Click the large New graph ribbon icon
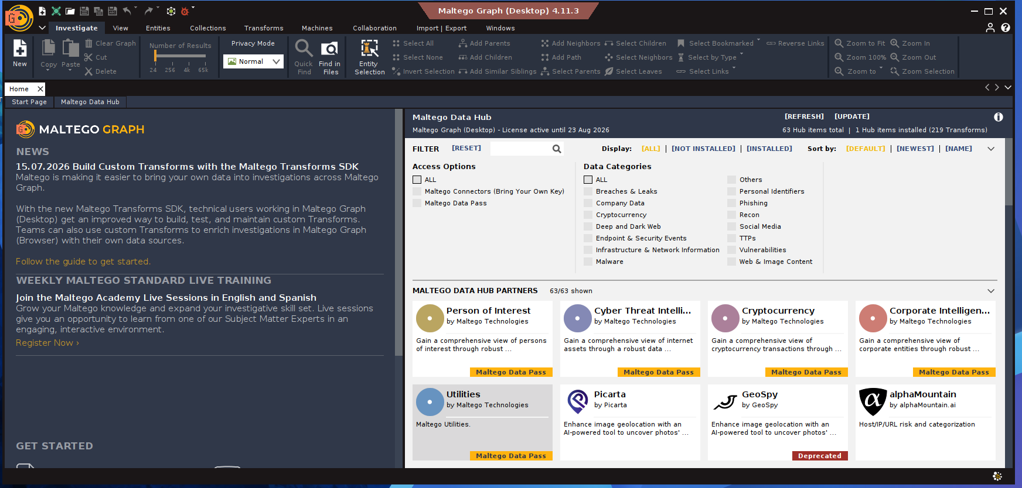 pos(20,48)
